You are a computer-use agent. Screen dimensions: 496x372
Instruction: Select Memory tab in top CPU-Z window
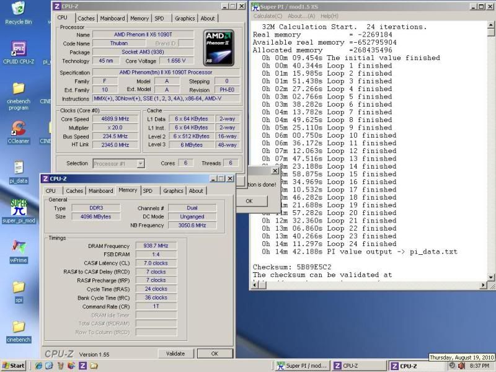pyautogui.click(x=139, y=19)
